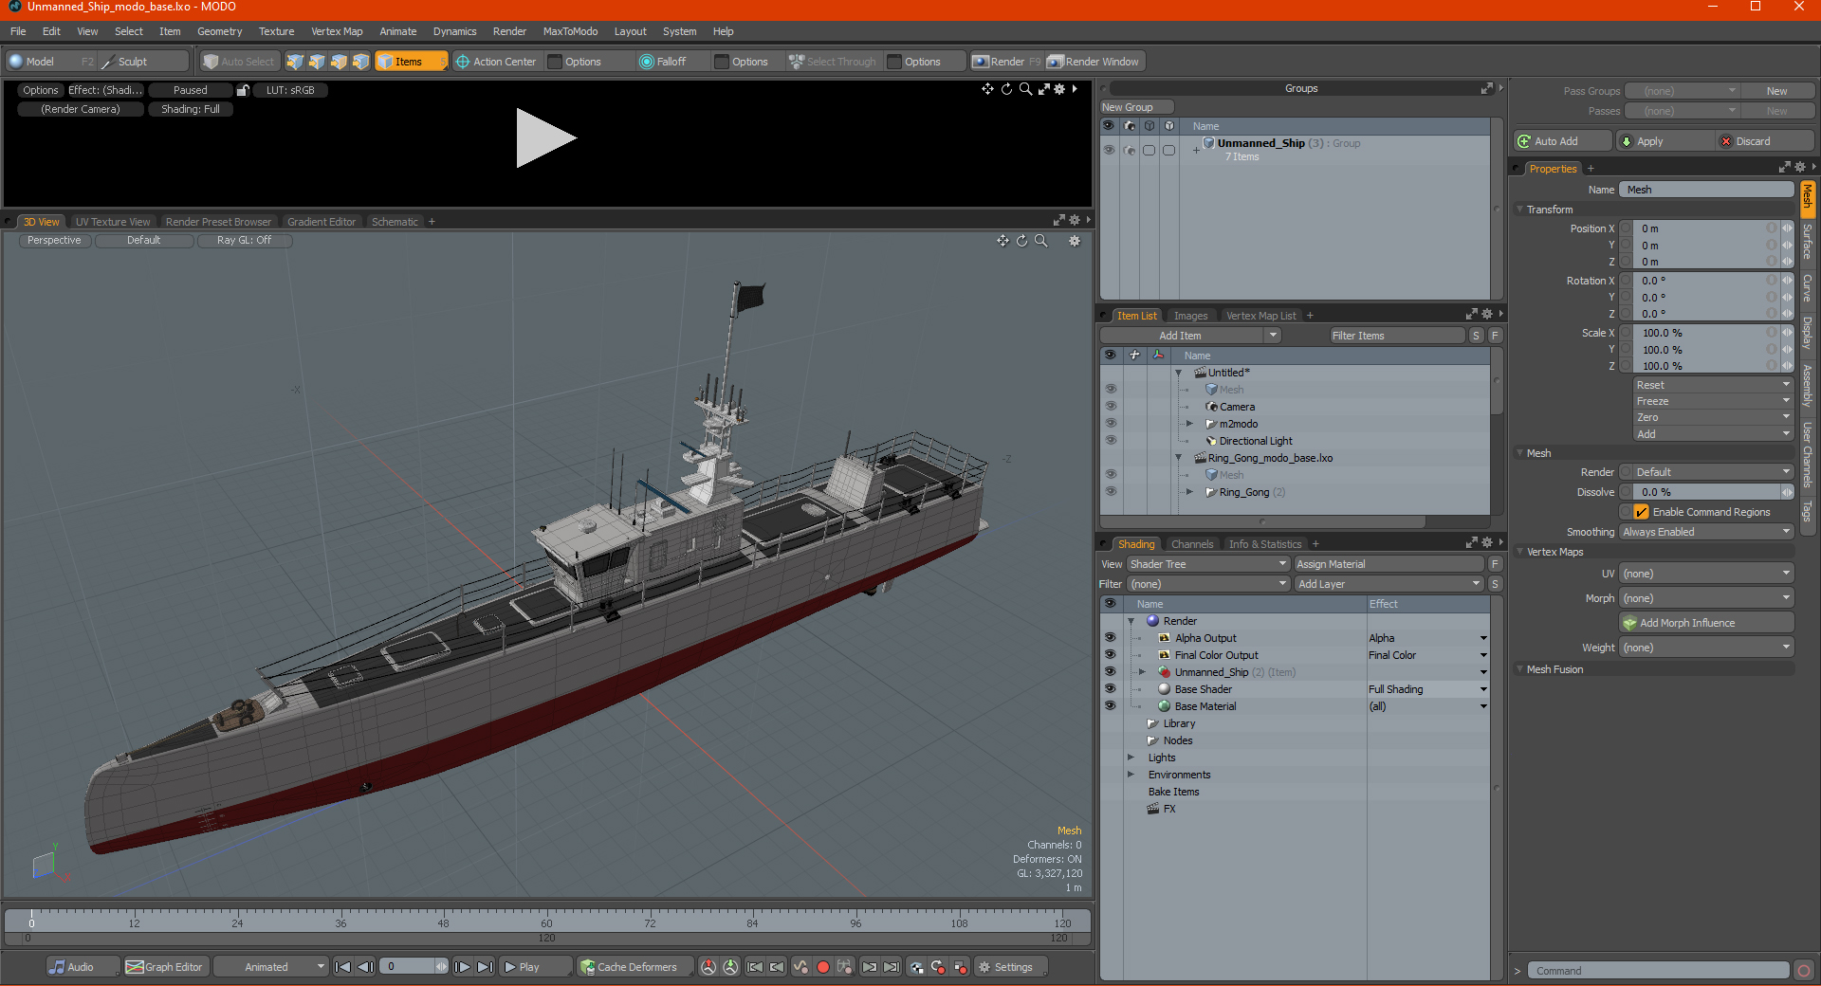Viewport: 1821px width, 986px height.
Task: Open timeline Settings
Action: coord(1011,967)
